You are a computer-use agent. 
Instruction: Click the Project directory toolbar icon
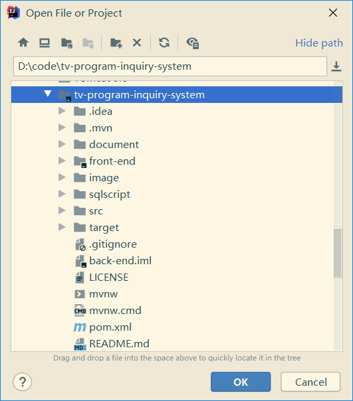pos(67,43)
